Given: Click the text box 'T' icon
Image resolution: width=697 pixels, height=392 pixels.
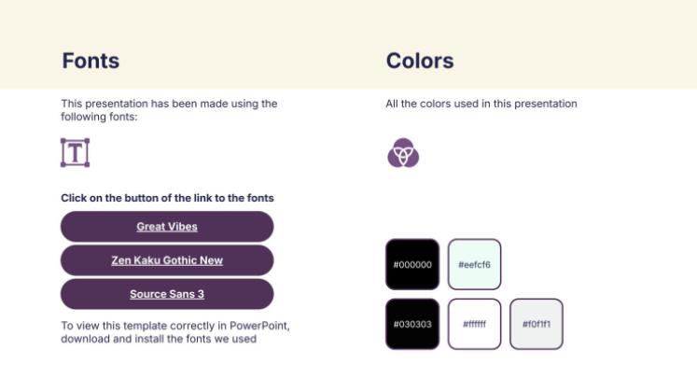Looking at the screenshot, I should coord(75,152).
